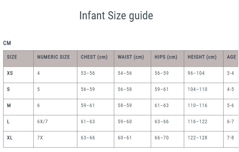
Task: Select the WAIST (cm) column header
Action: [x=131, y=57]
